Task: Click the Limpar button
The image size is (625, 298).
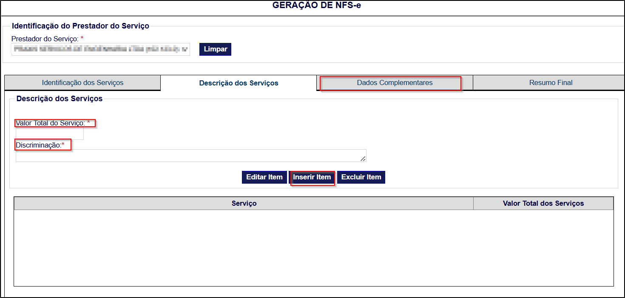Action: point(215,49)
